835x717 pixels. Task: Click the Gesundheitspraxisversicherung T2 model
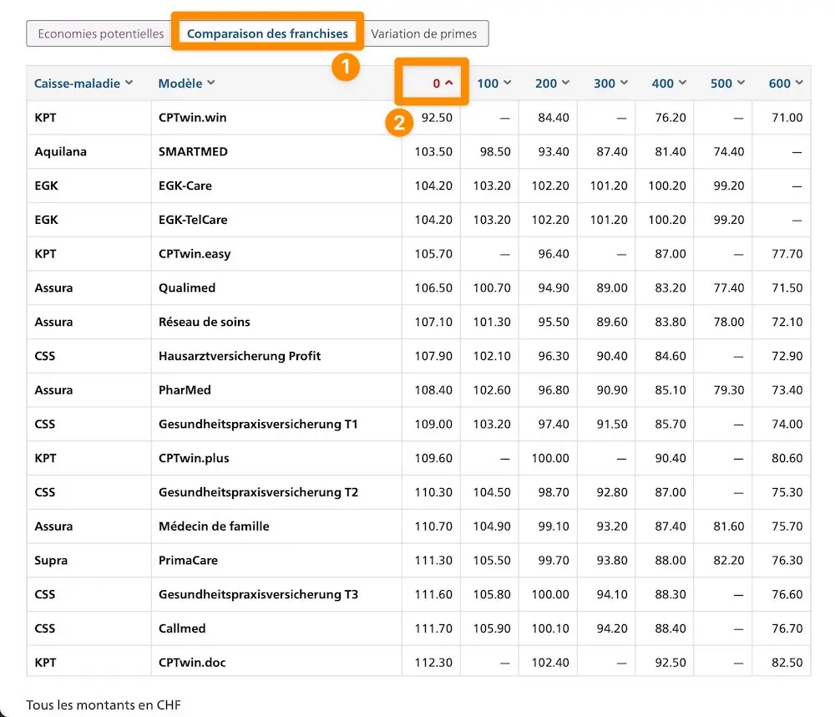258,492
